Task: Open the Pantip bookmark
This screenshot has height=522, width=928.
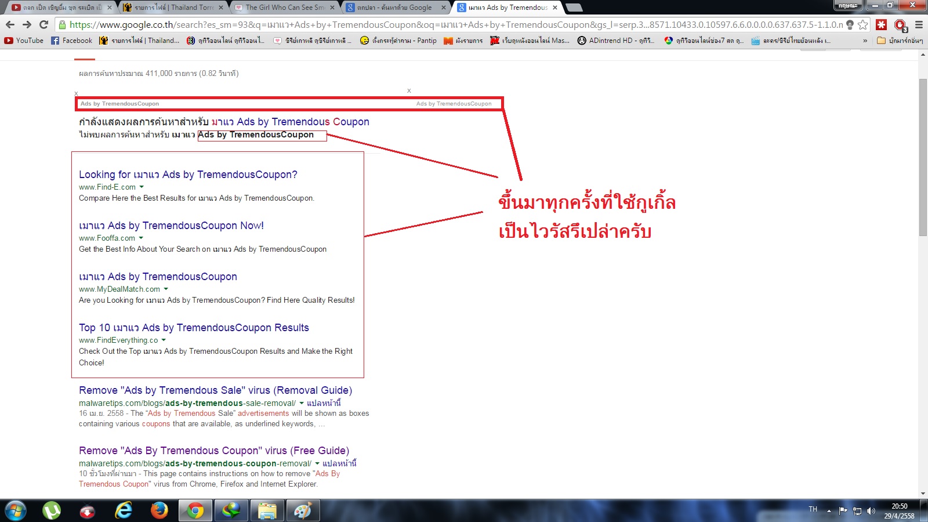Action: [x=398, y=41]
